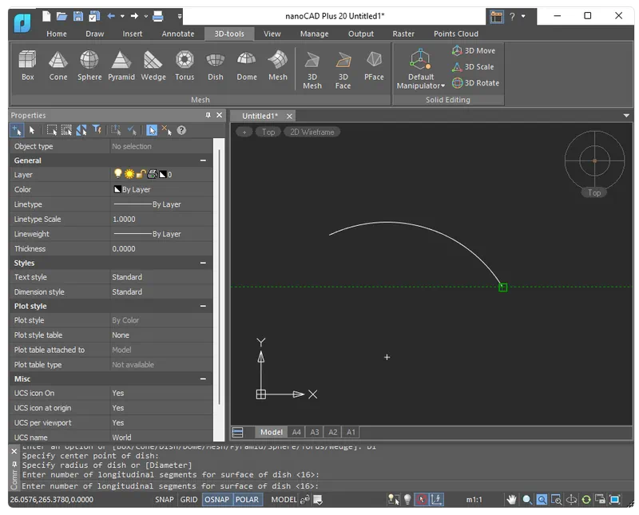Activate the 3D Scale tool

click(x=473, y=67)
